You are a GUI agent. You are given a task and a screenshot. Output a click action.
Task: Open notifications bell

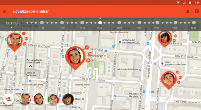(188, 12)
